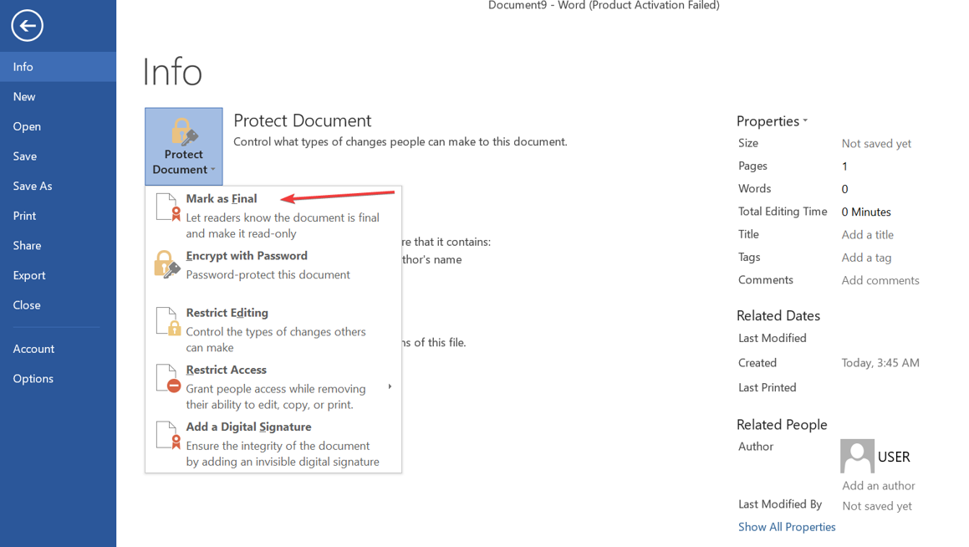Click the USER author avatar picture
This screenshot has width=969, height=547.
[857, 456]
